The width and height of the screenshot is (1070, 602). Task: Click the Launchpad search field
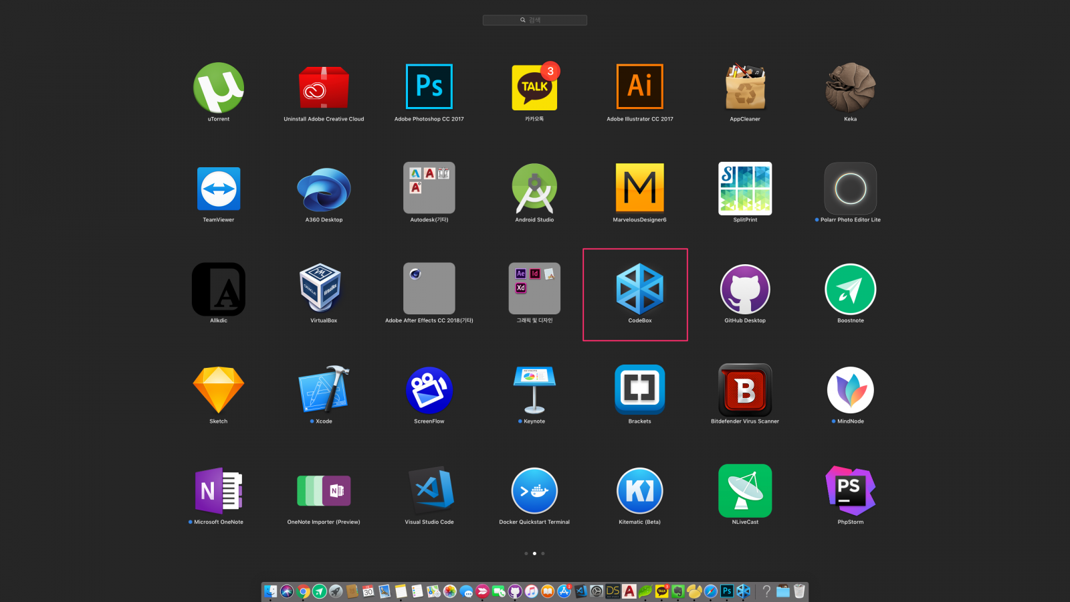click(534, 20)
